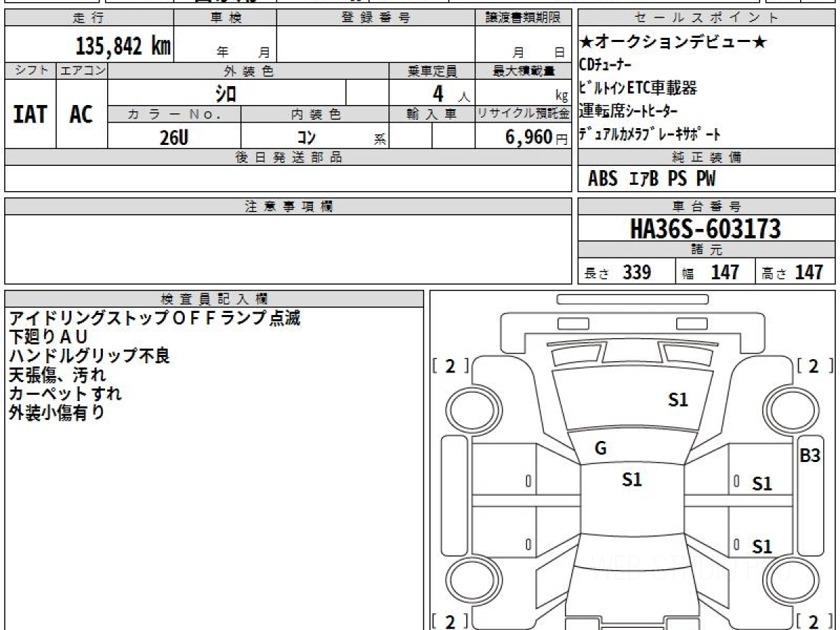The width and height of the screenshot is (840, 630).
Task: Select the デュアルカメラブレーキサポート line
Action: 650,134
